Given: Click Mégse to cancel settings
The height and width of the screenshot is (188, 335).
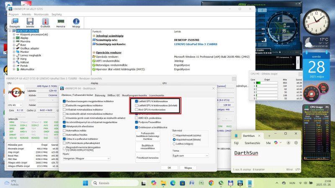Looking at the screenshot, I should [x=188, y=168].
